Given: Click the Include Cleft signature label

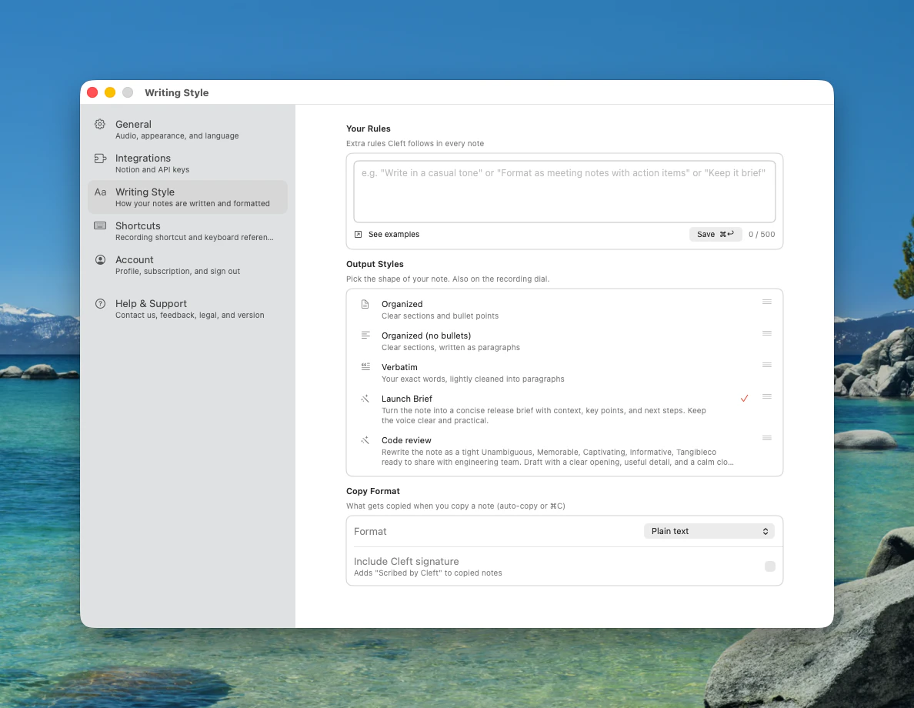Looking at the screenshot, I should click(x=406, y=561).
